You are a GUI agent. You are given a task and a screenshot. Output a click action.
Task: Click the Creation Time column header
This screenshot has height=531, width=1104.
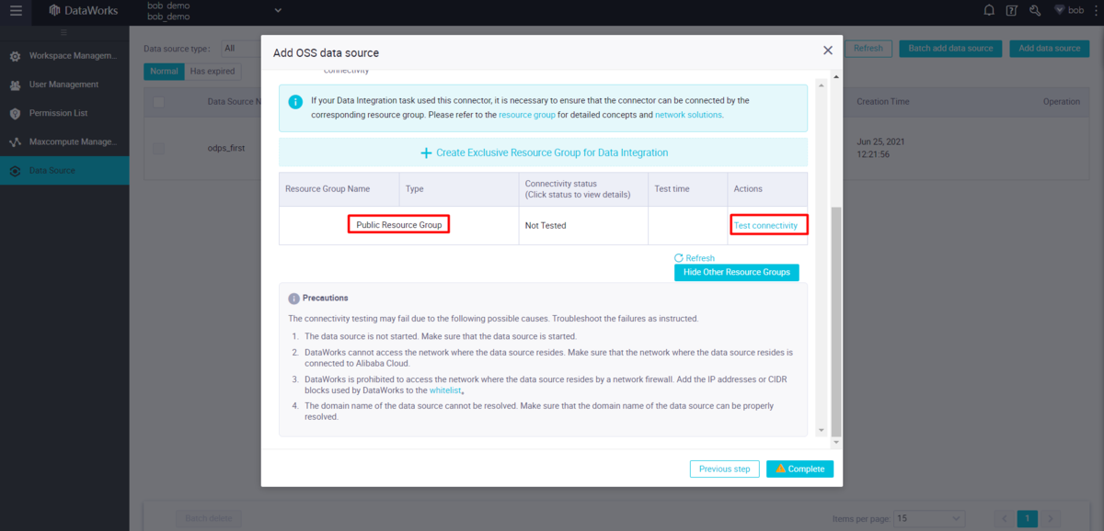point(883,102)
